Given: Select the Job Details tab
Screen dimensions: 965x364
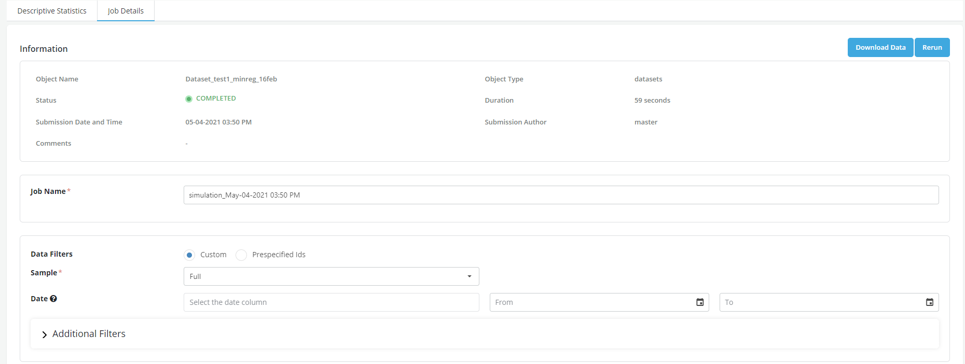Looking at the screenshot, I should tap(126, 11).
